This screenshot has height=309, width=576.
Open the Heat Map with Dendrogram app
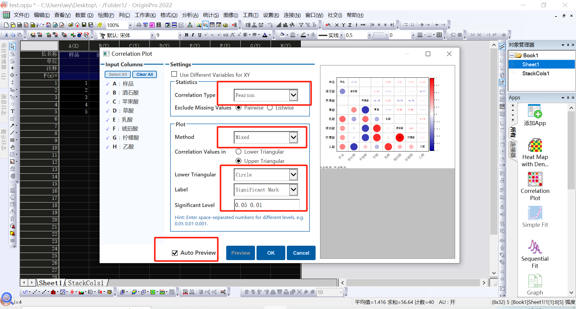[535, 146]
